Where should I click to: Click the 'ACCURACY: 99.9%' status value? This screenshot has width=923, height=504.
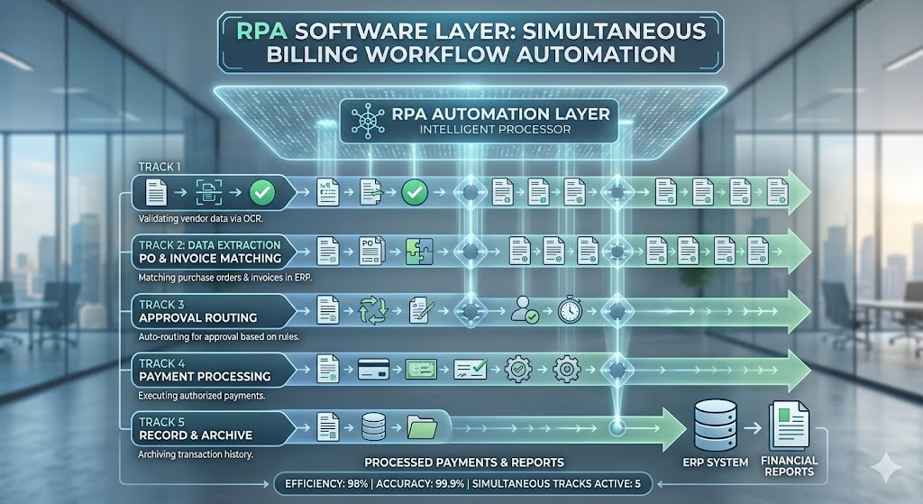[x=420, y=484]
